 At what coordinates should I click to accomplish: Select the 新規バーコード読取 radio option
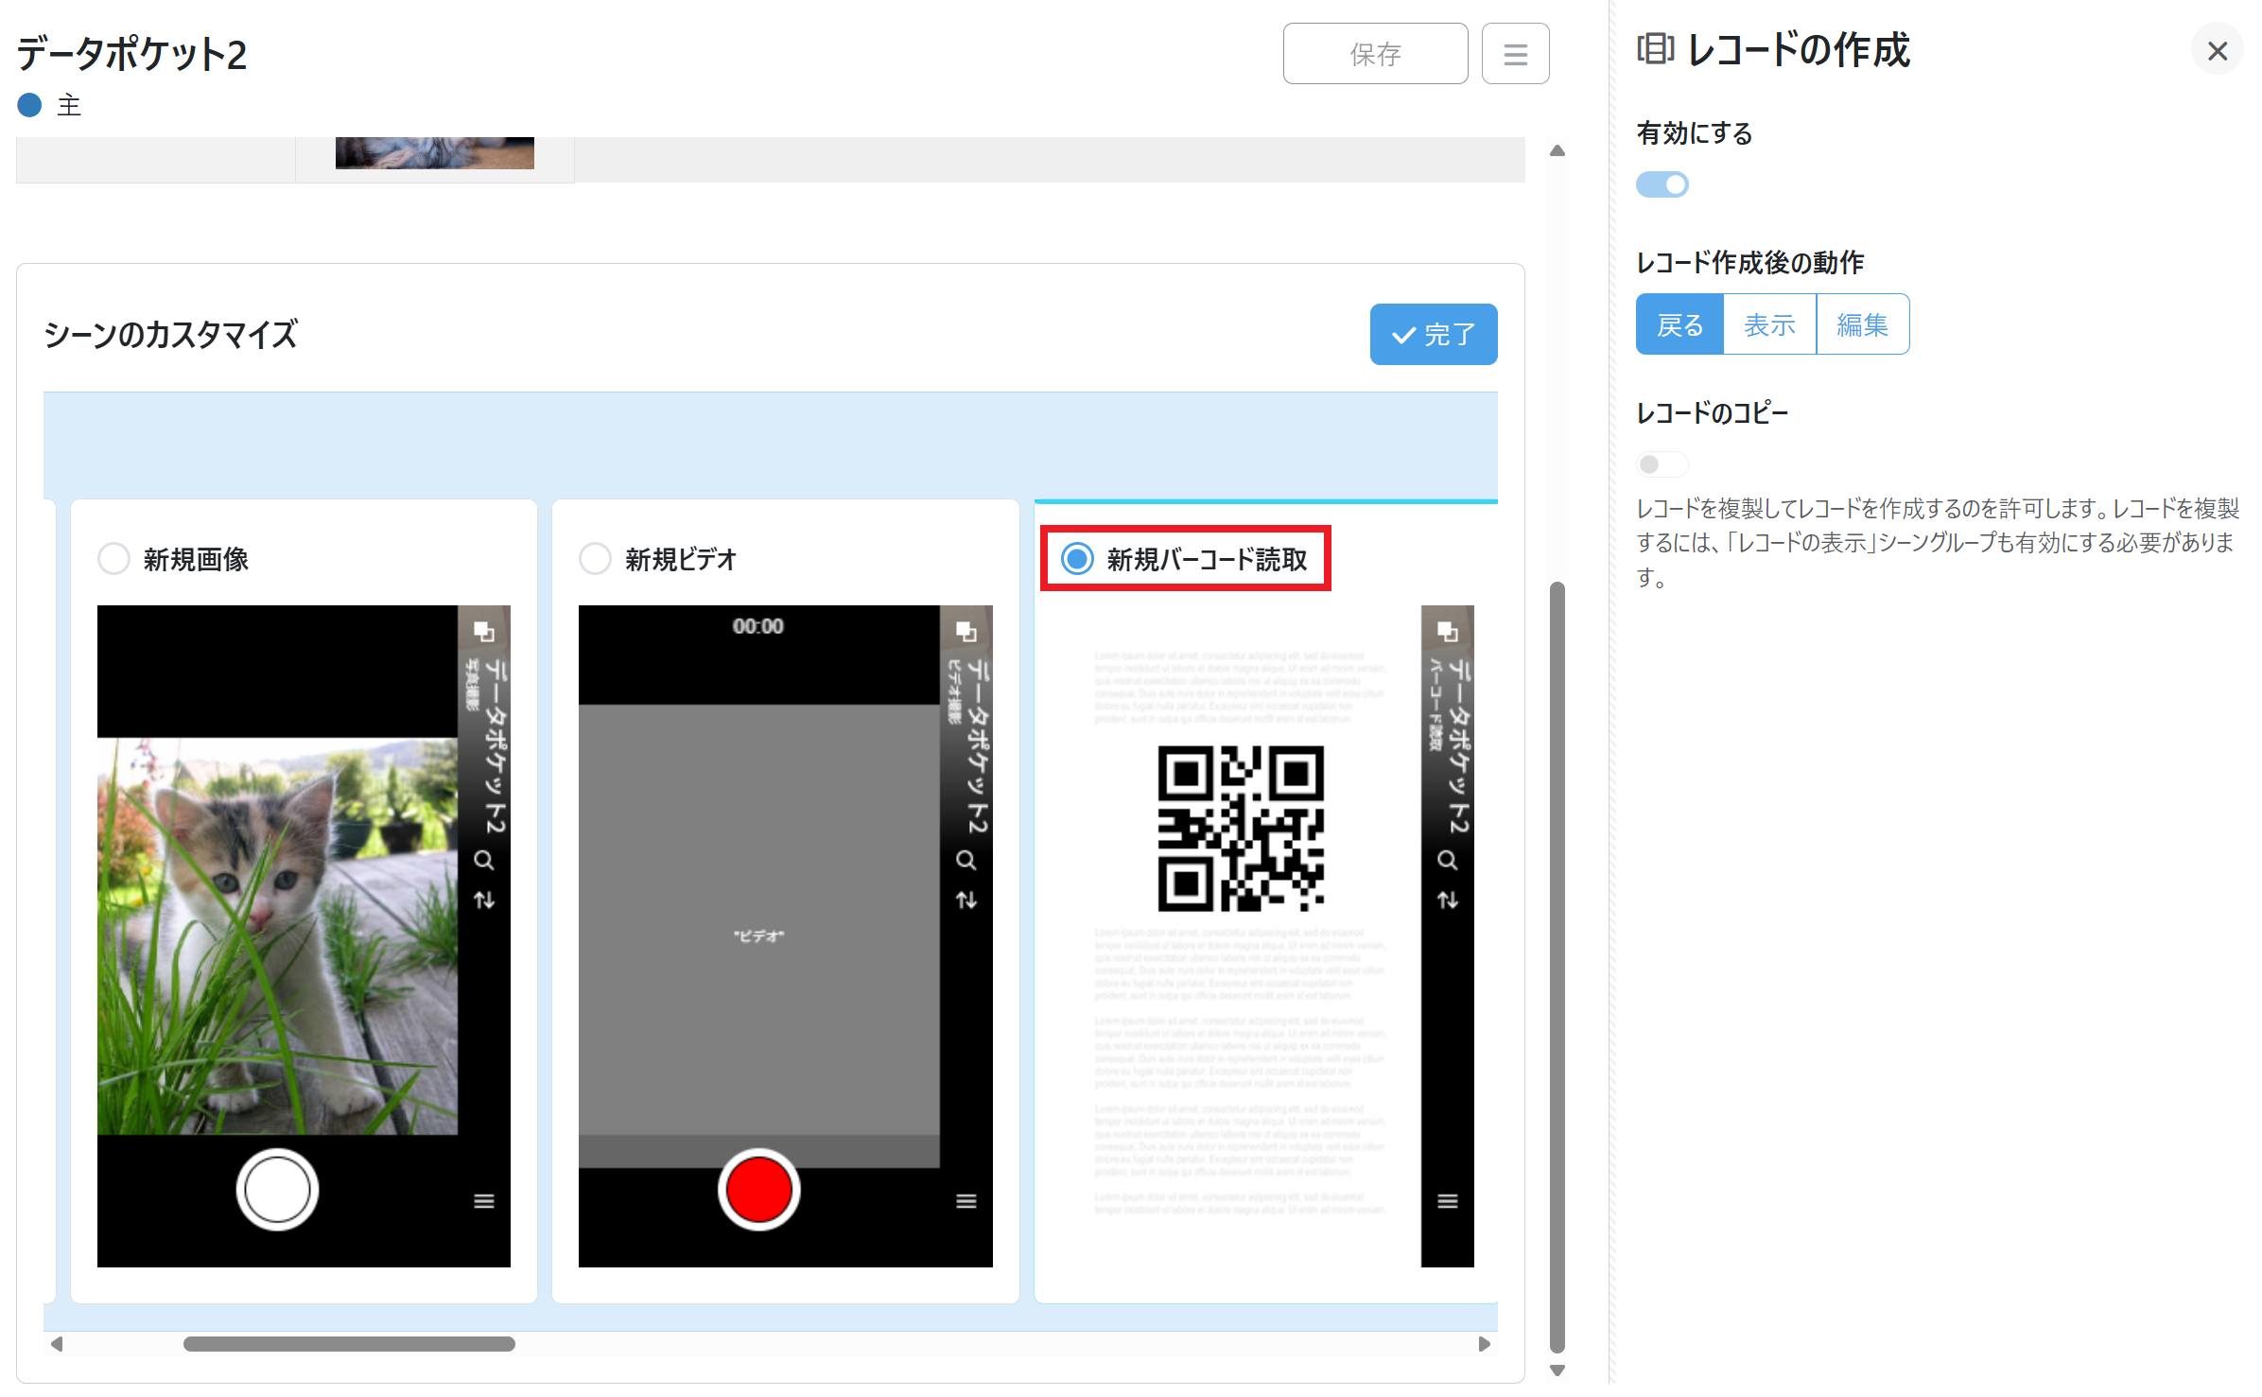[x=1077, y=559]
